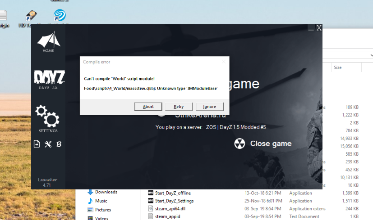Click the radiation symbol beside Close game

coord(239,144)
